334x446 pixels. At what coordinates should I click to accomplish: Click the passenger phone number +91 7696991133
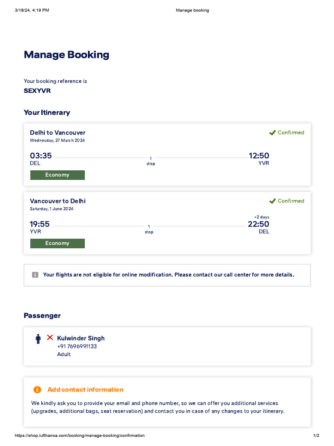[x=77, y=347]
